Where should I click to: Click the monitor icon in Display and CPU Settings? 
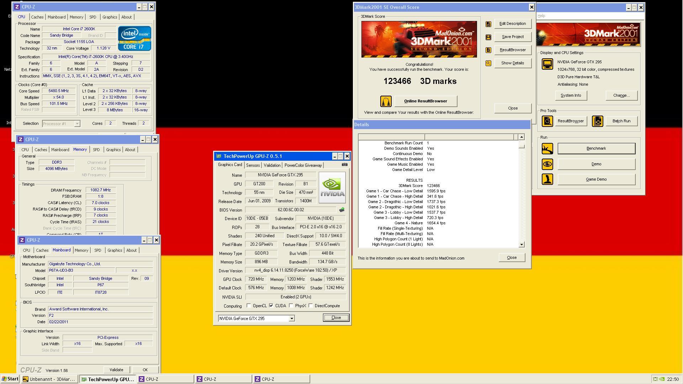click(547, 64)
